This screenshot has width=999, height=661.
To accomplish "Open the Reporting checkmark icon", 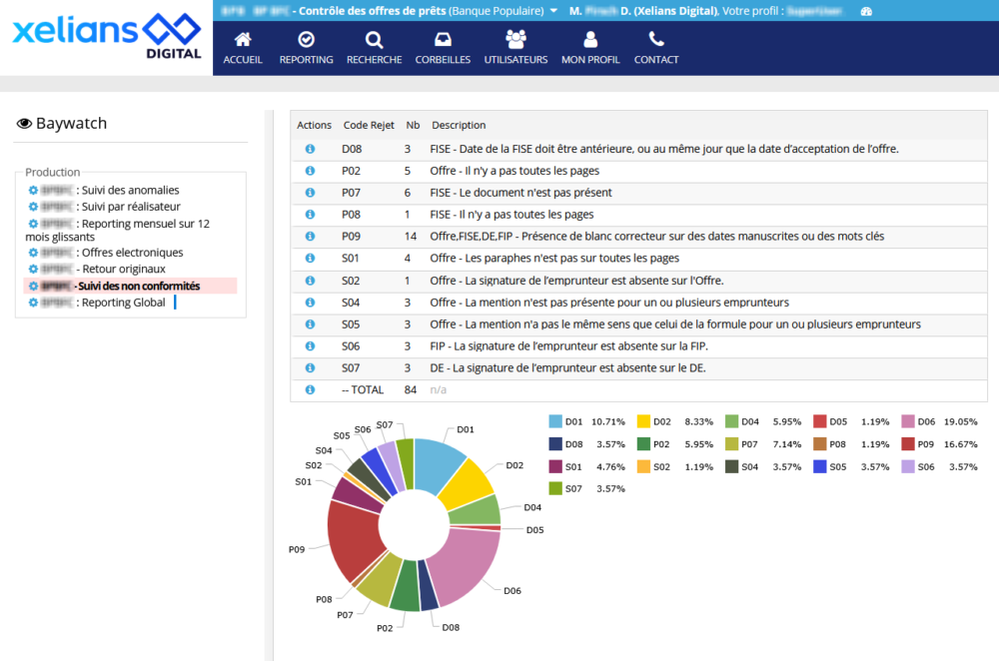I will click(307, 40).
